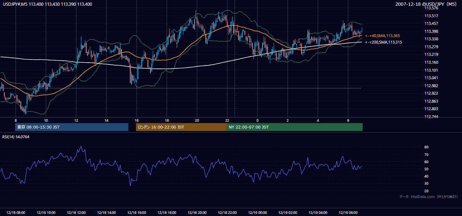
Task: Click the RSI(14) 54.0764 indicator label
Action: (x=16, y=137)
